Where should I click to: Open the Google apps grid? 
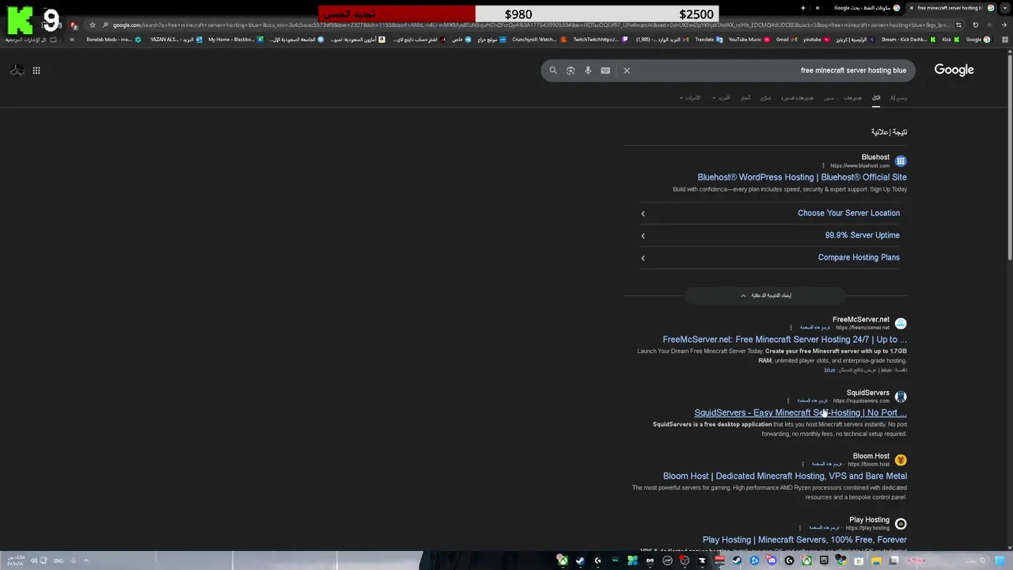[x=36, y=70]
